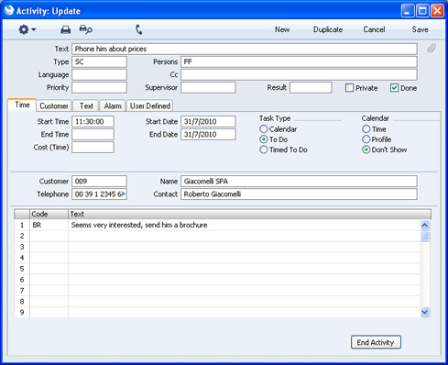Select the Profile calendar option

pyautogui.click(x=366, y=139)
